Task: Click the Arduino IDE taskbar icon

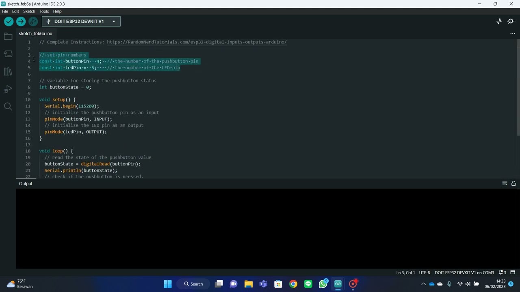Action: [x=338, y=284]
